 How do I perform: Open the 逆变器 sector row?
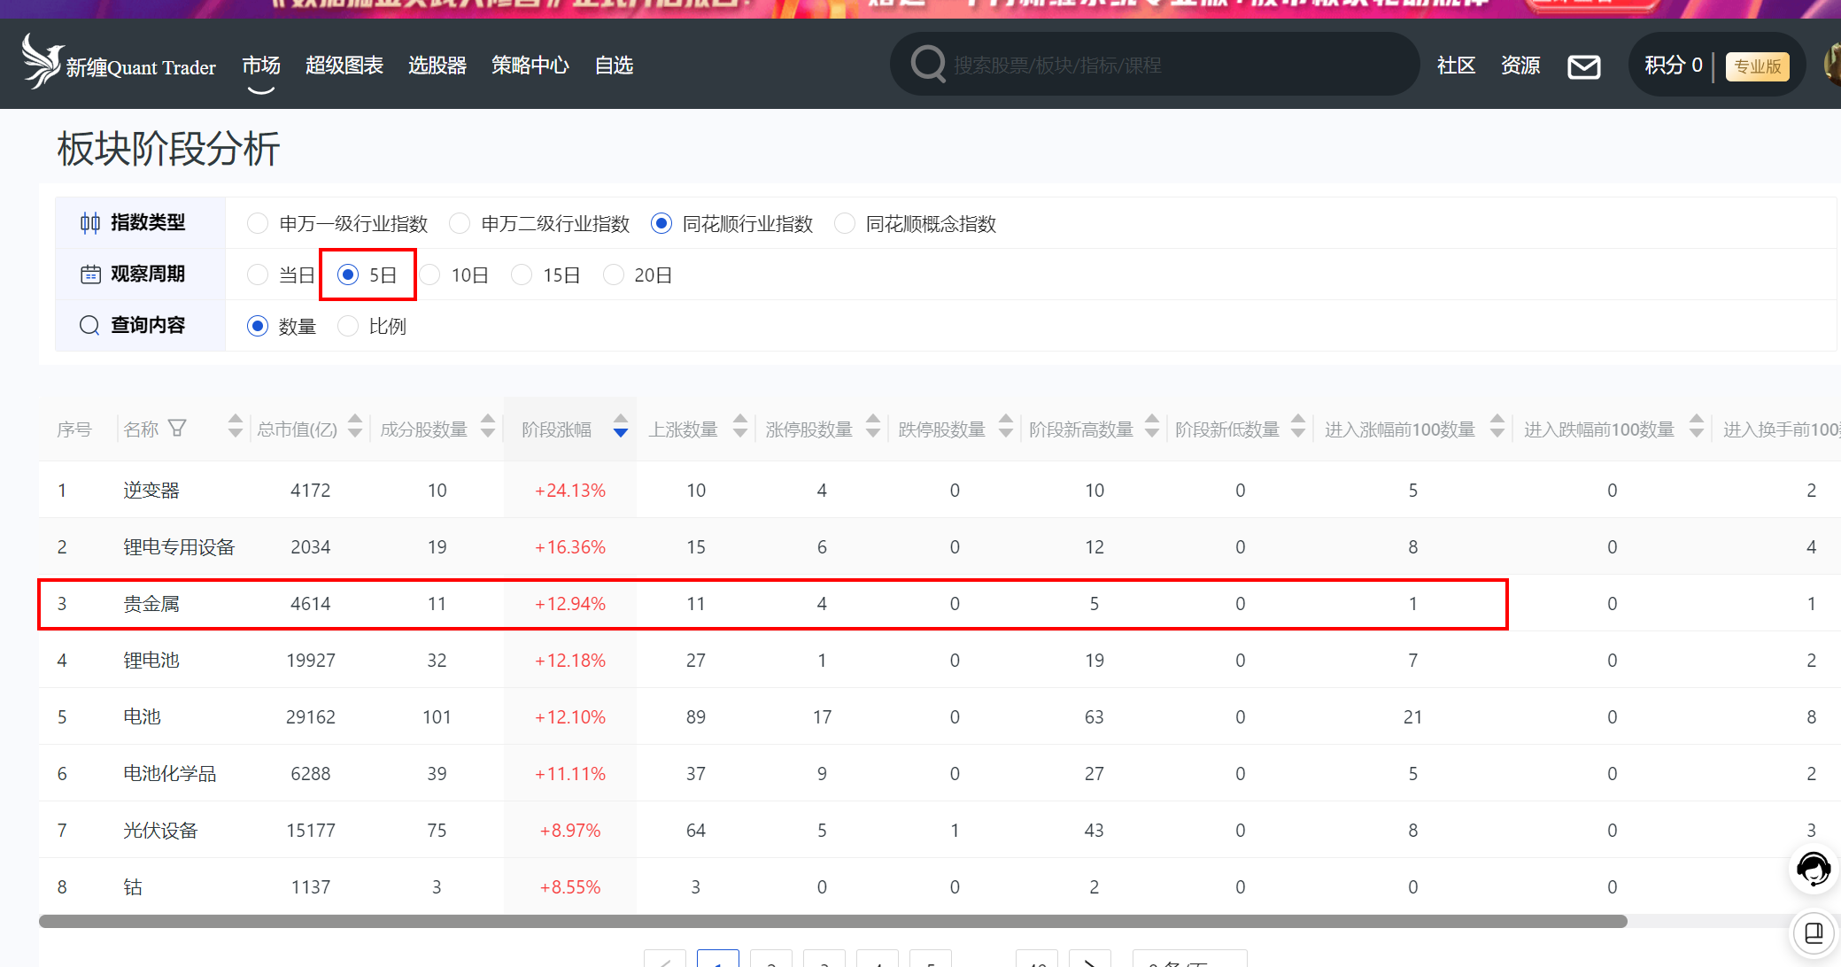[x=151, y=491]
